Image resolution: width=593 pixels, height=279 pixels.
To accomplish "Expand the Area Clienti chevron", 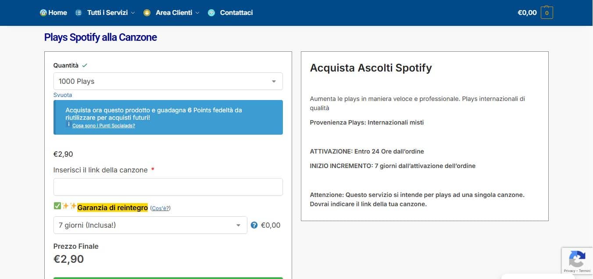I will coord(197,13).
